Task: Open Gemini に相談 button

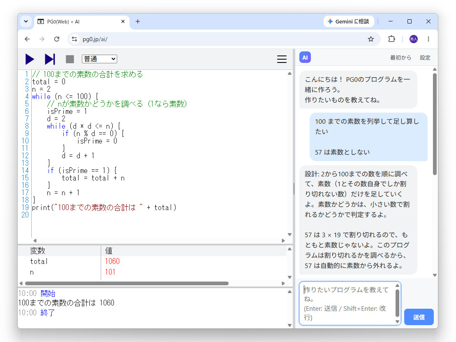Action: [x=349, y=21]
